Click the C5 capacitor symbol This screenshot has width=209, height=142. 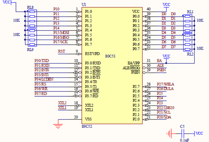[183, 134]
